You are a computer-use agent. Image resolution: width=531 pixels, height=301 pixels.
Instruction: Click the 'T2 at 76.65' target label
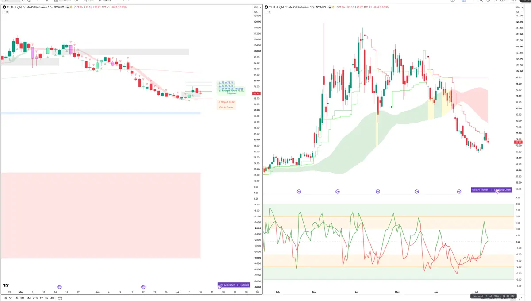tap(227, 85)
